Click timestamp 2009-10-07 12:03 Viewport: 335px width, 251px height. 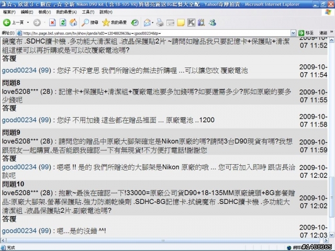pos(314,231)
